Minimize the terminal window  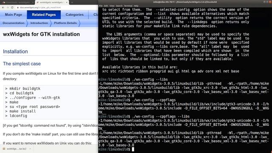[x=264, y=2]
